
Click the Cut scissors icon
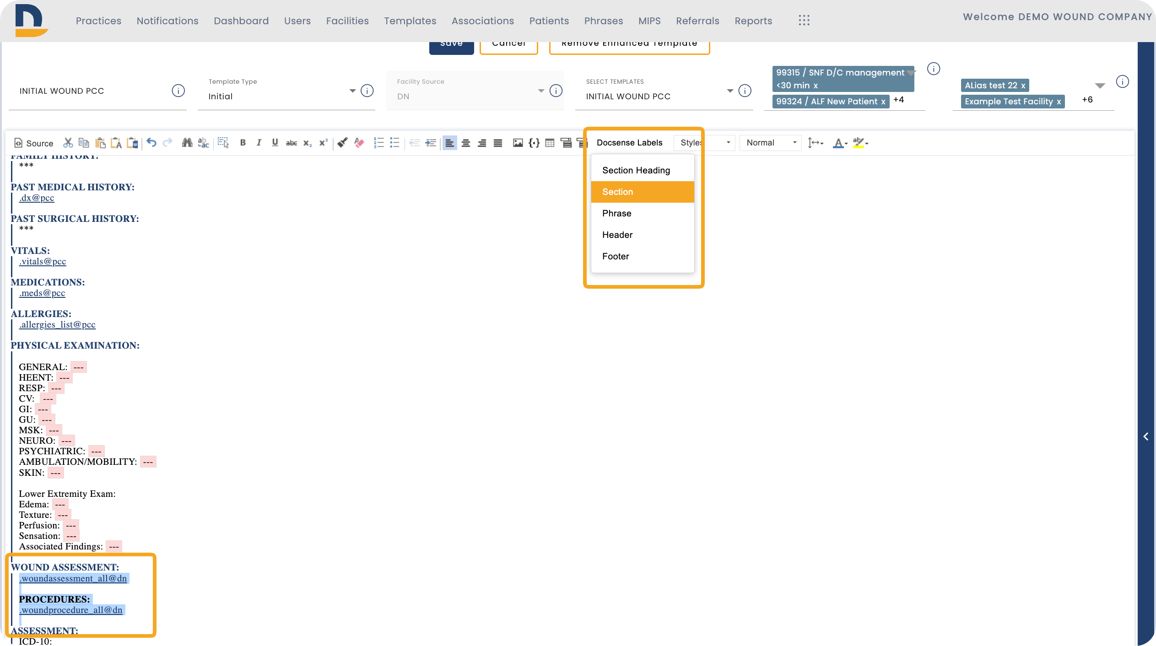[x=68, y=143]
